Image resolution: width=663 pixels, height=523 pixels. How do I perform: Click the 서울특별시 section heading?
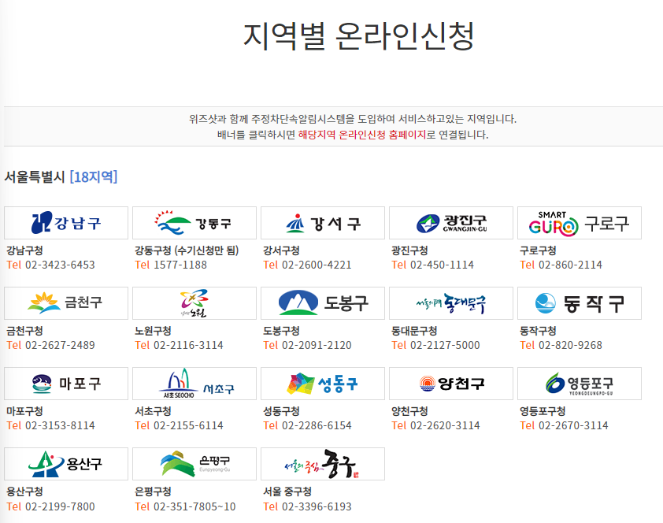click(x=35, y=176)
